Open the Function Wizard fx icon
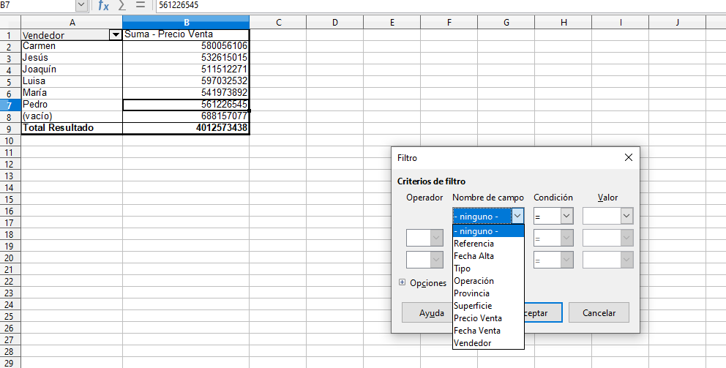This screenshot has width=726, height=368. tap(103, 5)
